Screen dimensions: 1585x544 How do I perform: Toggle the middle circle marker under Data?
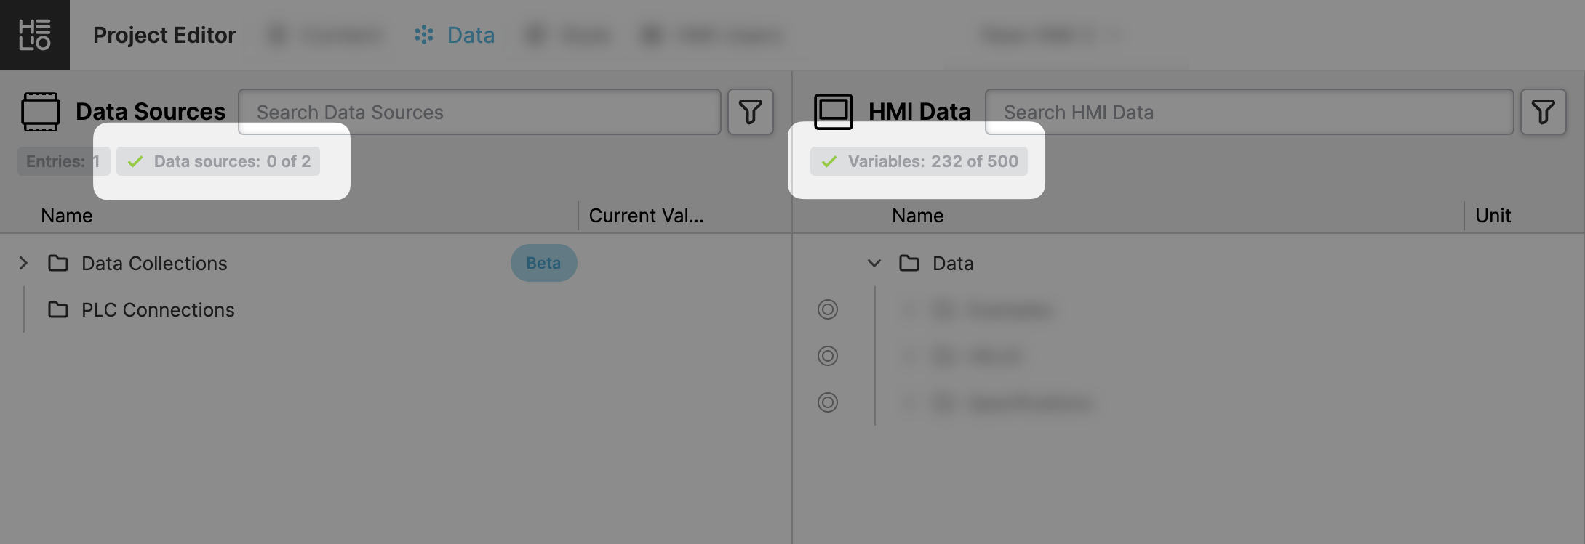coord(828,356)
